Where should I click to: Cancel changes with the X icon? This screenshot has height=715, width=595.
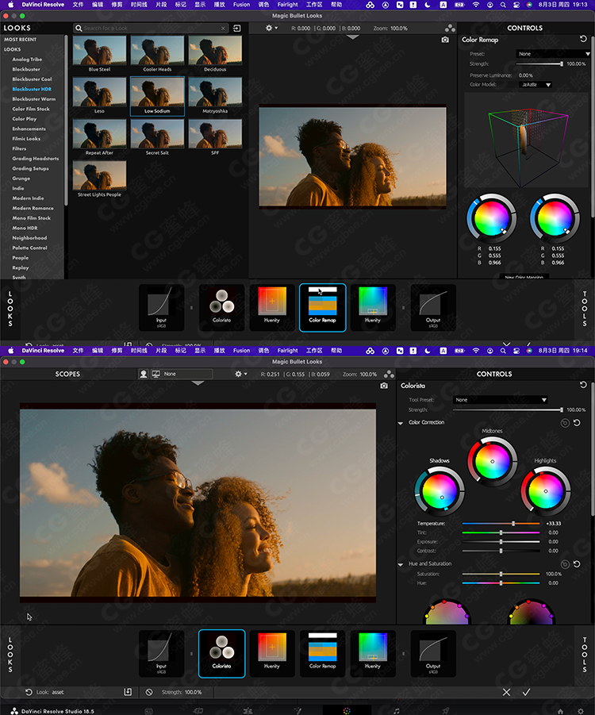tap(507, 692)
